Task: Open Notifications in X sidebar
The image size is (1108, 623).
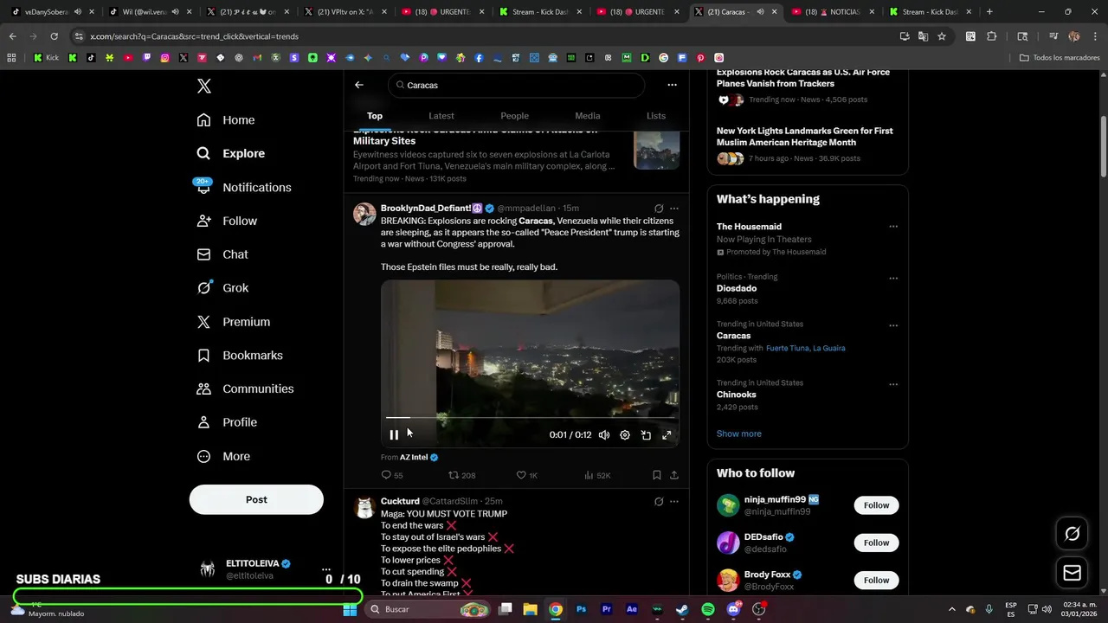Action: pos(243,187)
